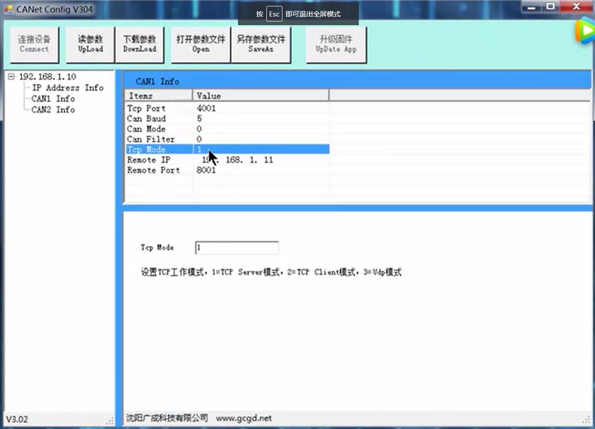The width and height of the screenshot is (595, 429).
Task: Click SaveAs to save parameter file
Action: [261, 44]
